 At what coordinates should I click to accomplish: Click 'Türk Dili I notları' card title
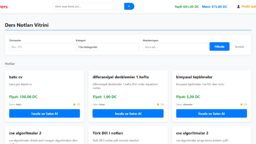[x=108, y=133]
